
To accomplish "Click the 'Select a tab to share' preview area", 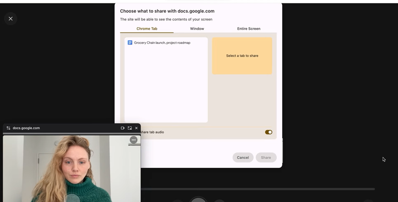I will click(x=242, y=56).
